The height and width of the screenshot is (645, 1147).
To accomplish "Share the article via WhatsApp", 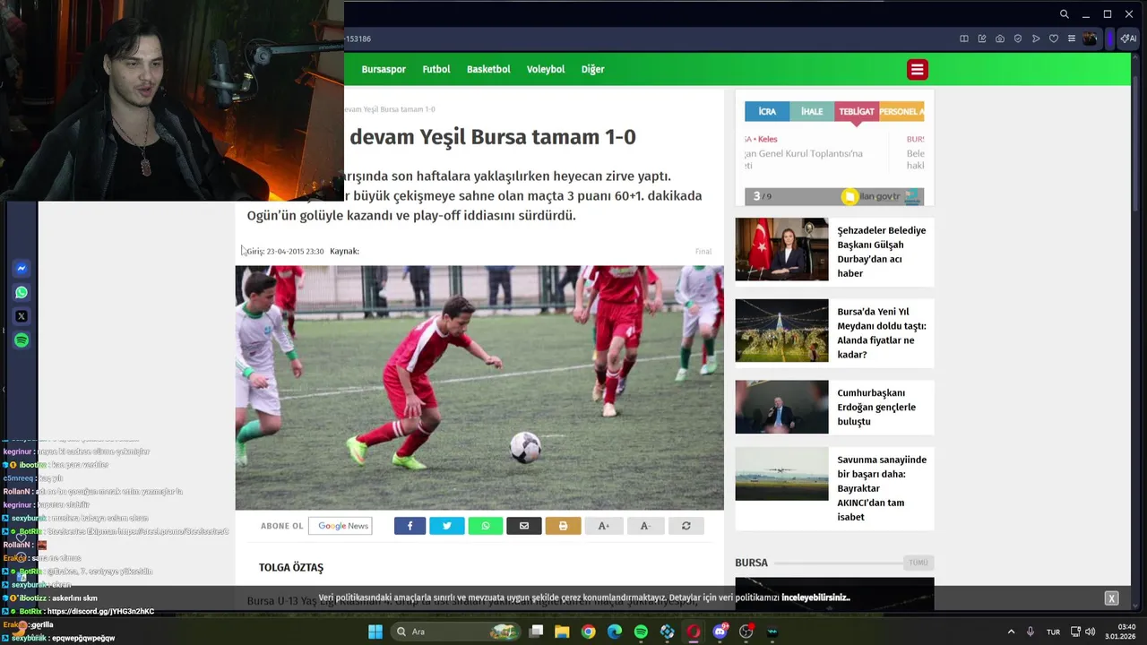I will tap(486, 526).
